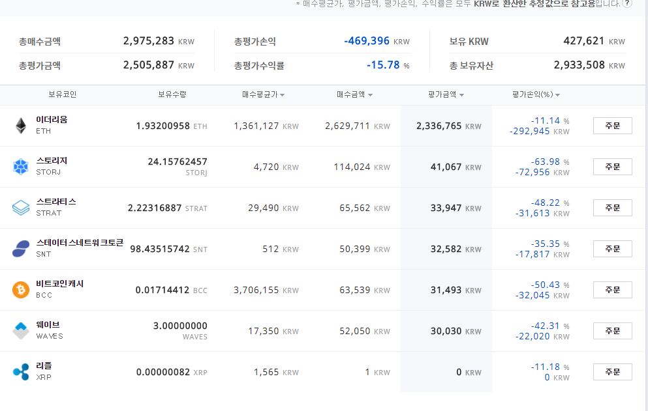Click the Waves coin icon

tap(21, 330)
